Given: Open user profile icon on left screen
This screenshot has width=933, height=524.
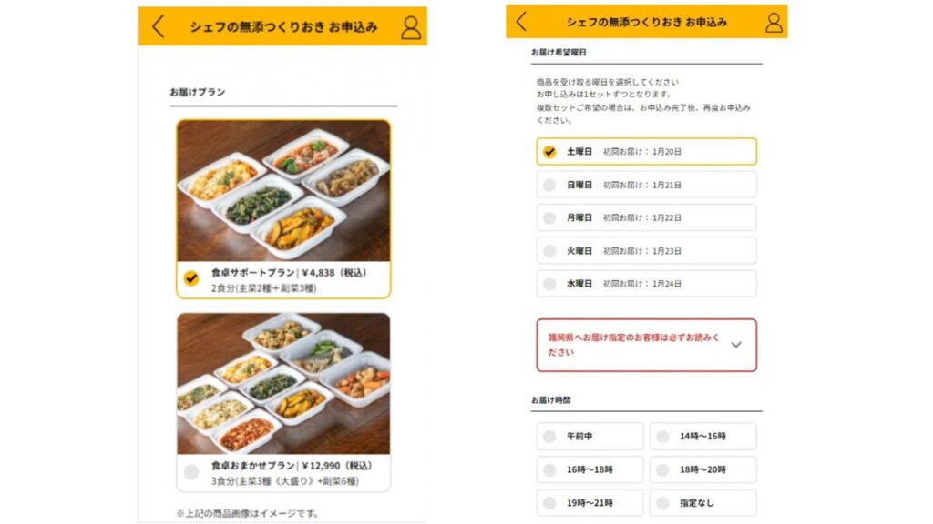Looking at the screenshot, I should point(411,27).
